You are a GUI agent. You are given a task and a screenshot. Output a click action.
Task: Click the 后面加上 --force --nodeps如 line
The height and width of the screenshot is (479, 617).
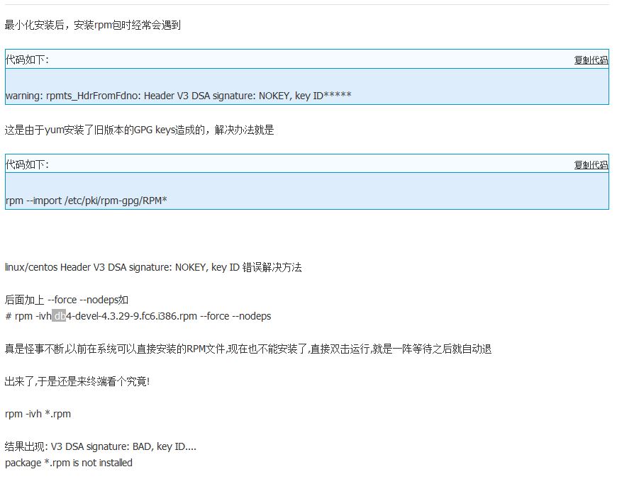66,300
